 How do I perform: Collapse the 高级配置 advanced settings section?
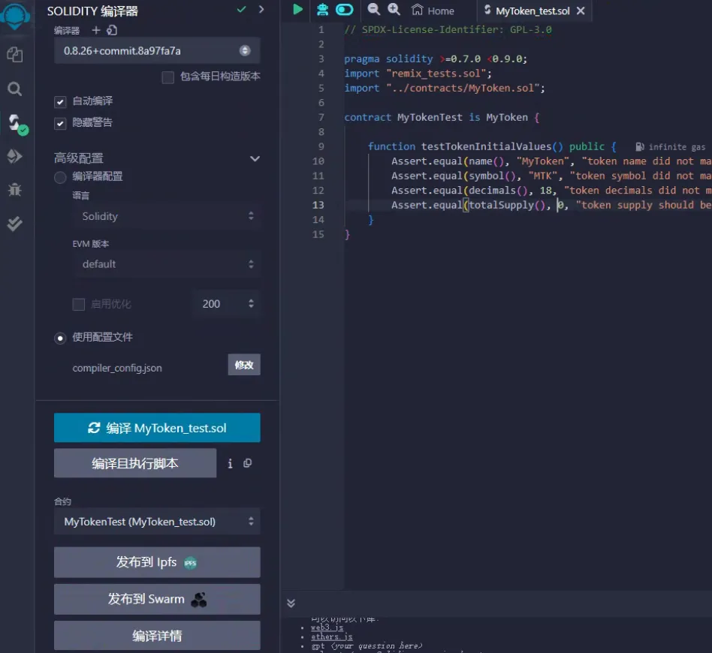coord(255,158)
